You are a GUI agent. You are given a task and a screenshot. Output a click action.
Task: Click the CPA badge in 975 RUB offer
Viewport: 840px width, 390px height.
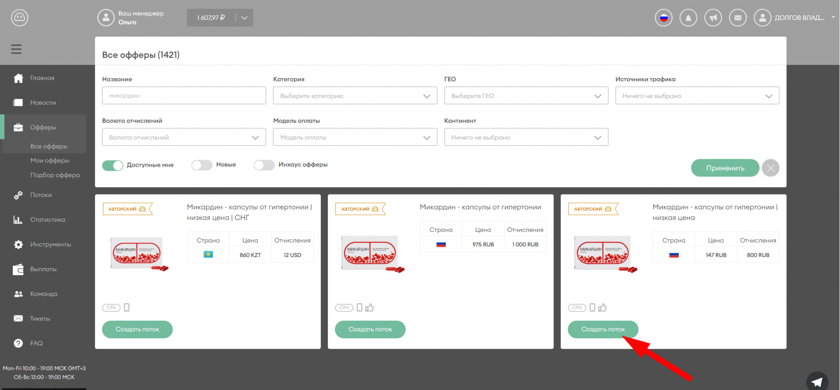pyautogui.click(x=344, y=307)
